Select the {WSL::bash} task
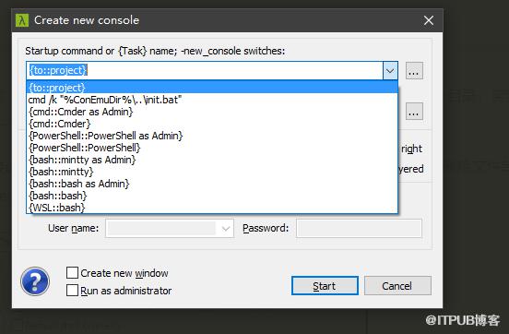The height and width of the screenshot is (334, 509). pyautogui.click(x=212, y=208)
